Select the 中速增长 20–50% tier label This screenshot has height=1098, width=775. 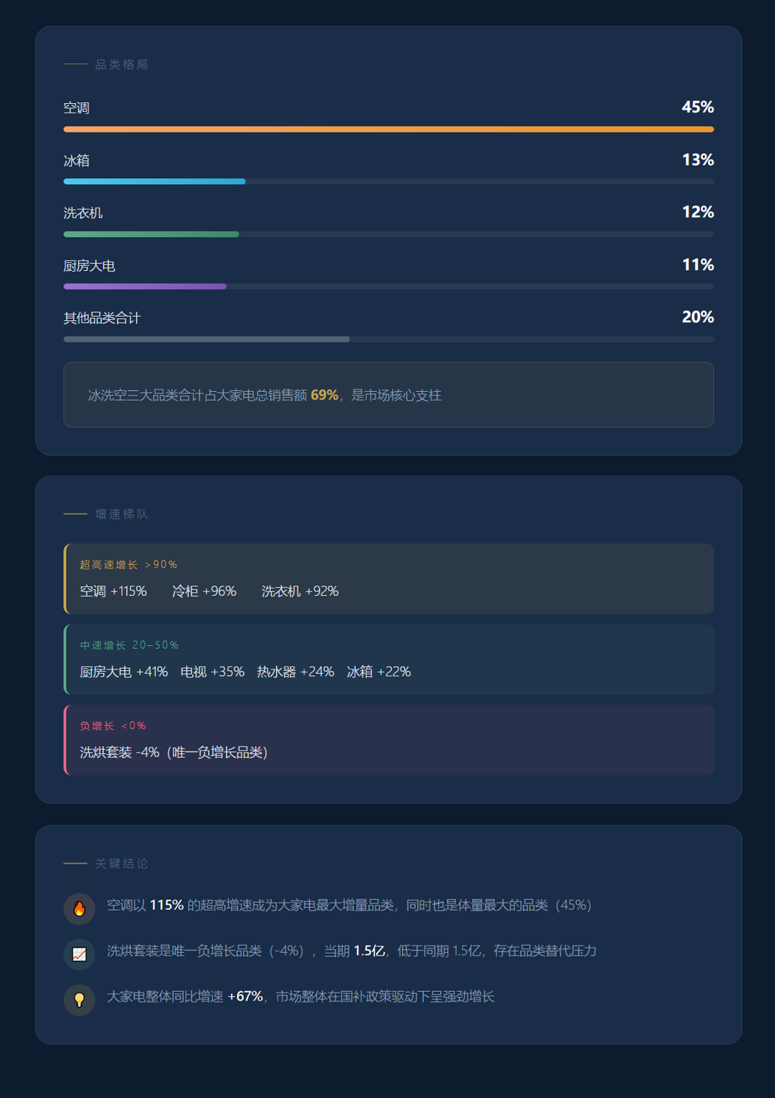click(x=130, y=646)
